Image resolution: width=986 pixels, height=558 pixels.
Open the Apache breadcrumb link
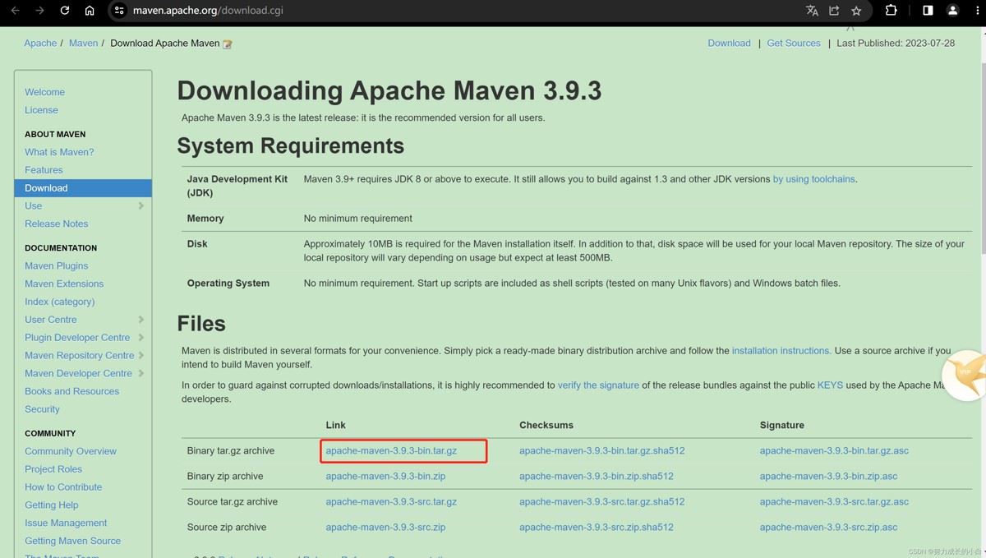click(40, 44)
